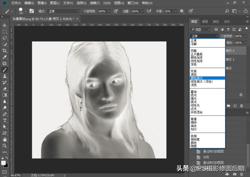Toggle the brush settings panel button

32,11
